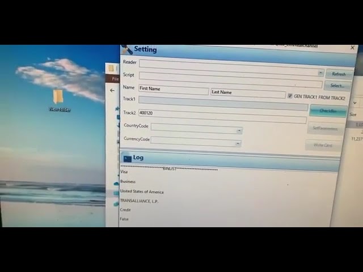Screen dimensions: 363x272
Task: Click the Track2 field containing 400120
Action: tap(222, 116)
